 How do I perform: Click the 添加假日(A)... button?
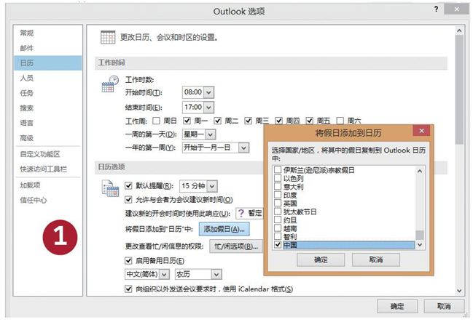tap(224, 229)
